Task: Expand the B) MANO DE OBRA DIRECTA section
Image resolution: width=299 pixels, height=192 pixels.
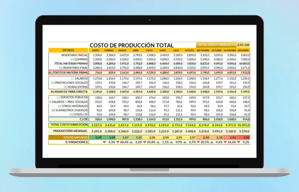Action: click(69, 91)
